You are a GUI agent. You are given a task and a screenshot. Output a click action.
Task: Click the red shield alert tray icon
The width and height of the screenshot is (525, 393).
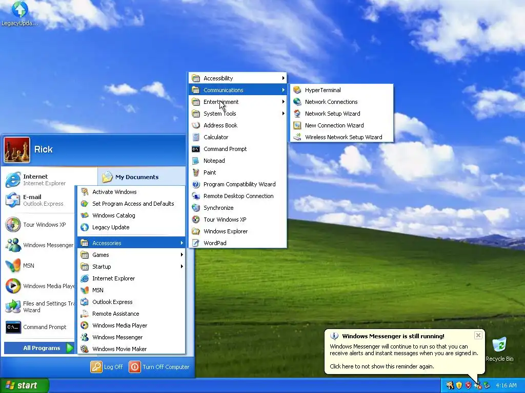pos(468,386)
